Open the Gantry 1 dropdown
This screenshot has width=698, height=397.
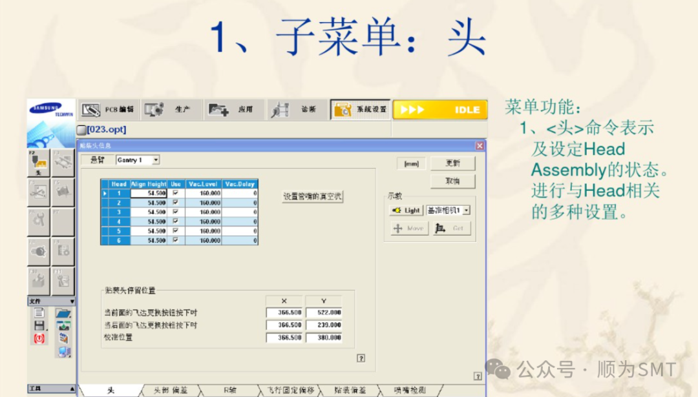[x=155, y=160]
